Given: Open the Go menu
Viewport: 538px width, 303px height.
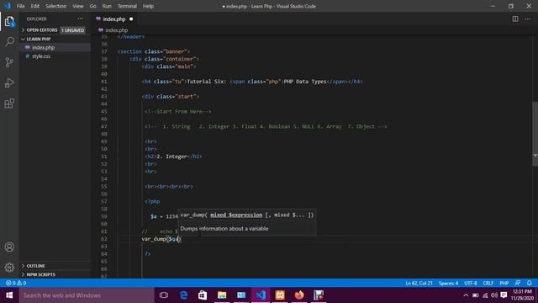Looking at the screenshot, I should (x=92, y=6).
